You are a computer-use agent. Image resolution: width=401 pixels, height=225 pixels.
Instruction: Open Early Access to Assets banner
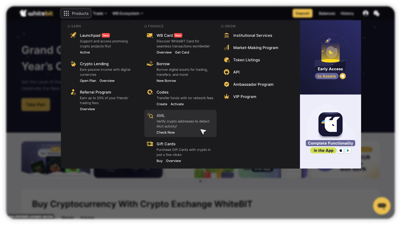(330, 57)
